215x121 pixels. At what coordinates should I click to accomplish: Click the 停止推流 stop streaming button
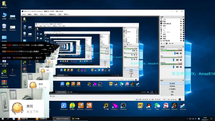[x=172, y=83]
